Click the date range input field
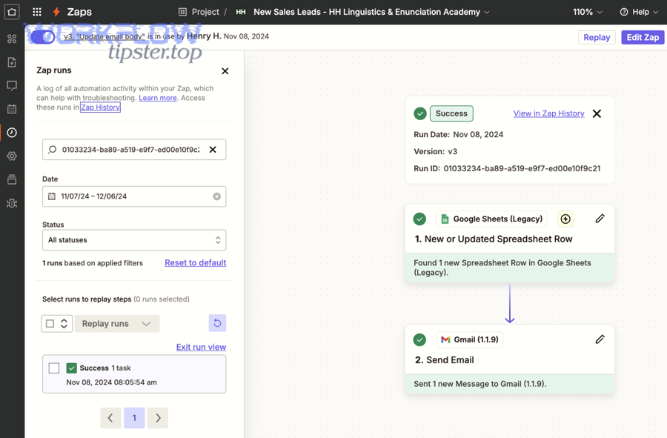This screenshot has width=667, height=438. (134, 196)
